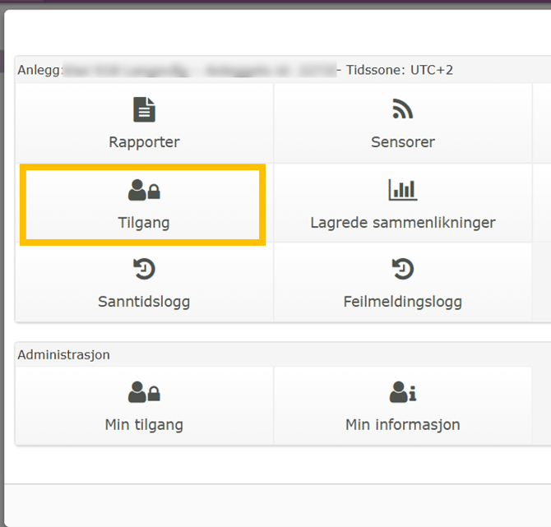Click the user-lock icon above Min tilgang

pos(144,393)
